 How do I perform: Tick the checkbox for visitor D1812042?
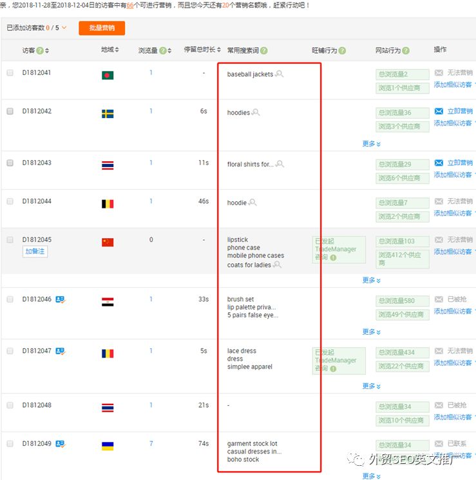(10, 111)
